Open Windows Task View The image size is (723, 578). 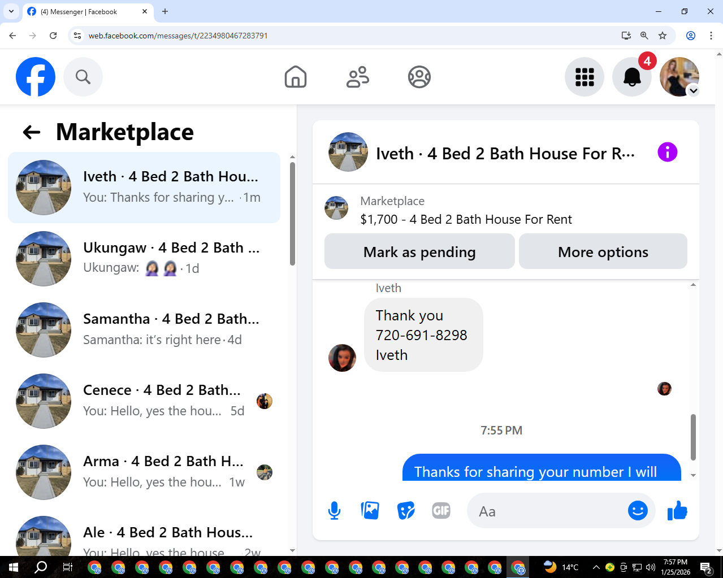click(67, 567)
